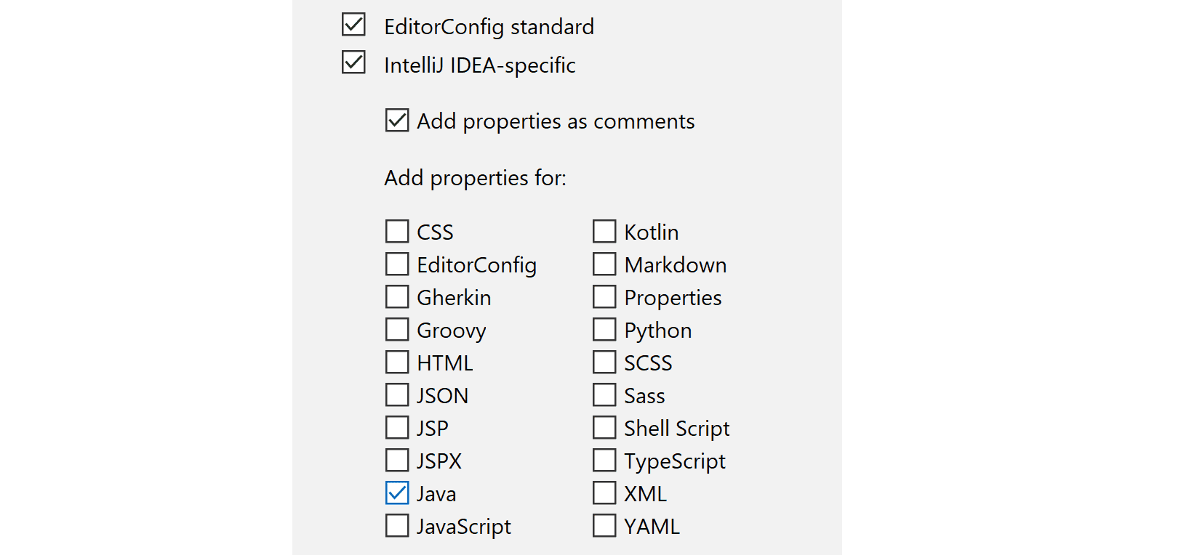Check the EditorConfig language checkbox
Image resolution: width=1181 pixels, height=555 pixels.
(x=397, y=264)
